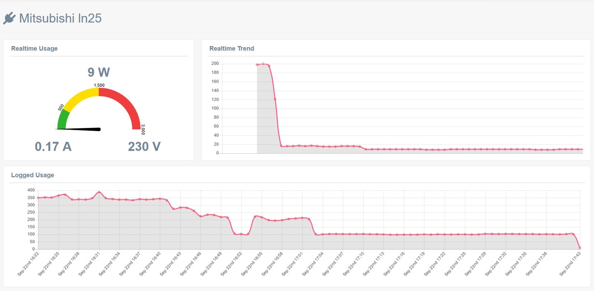Click the Sep 22nd 17:32 time label
The width and height of the screenshot is (594, 291).
pyautogui.click(x=496, y=264)
